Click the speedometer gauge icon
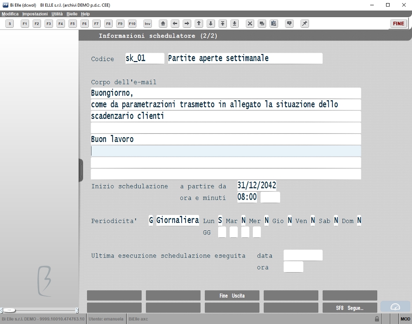Viewport: 412px width, 324px height. click(x=395, y=307)
